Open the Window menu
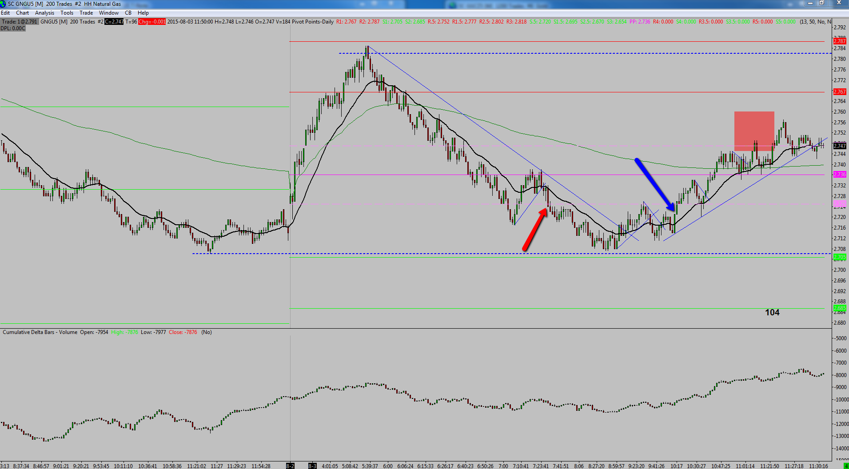The height and width of the screenshot is (469, 849). coord(109,13)
